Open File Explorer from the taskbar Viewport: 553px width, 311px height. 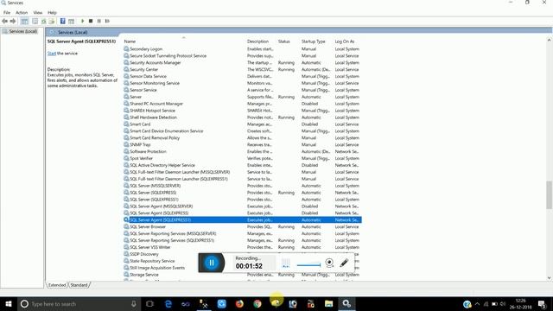click(x=328, y=303)
